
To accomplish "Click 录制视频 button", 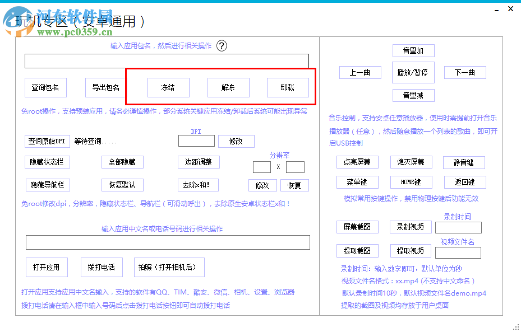I will (411, 227).
